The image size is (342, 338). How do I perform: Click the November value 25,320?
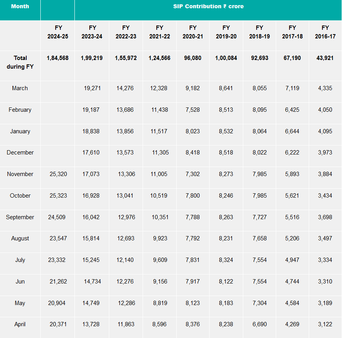[57, 174]
